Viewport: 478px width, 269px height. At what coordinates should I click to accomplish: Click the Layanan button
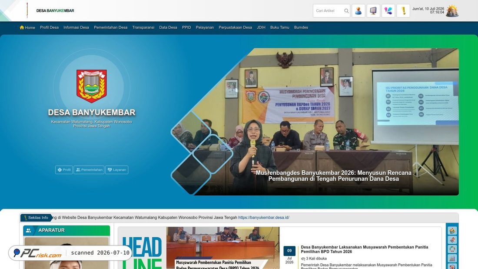click(x=117, y=170)
